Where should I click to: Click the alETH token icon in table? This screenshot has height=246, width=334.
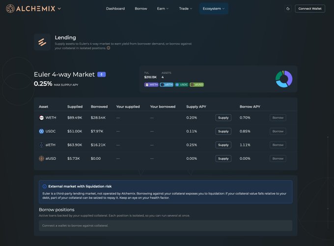click(42, 145)
